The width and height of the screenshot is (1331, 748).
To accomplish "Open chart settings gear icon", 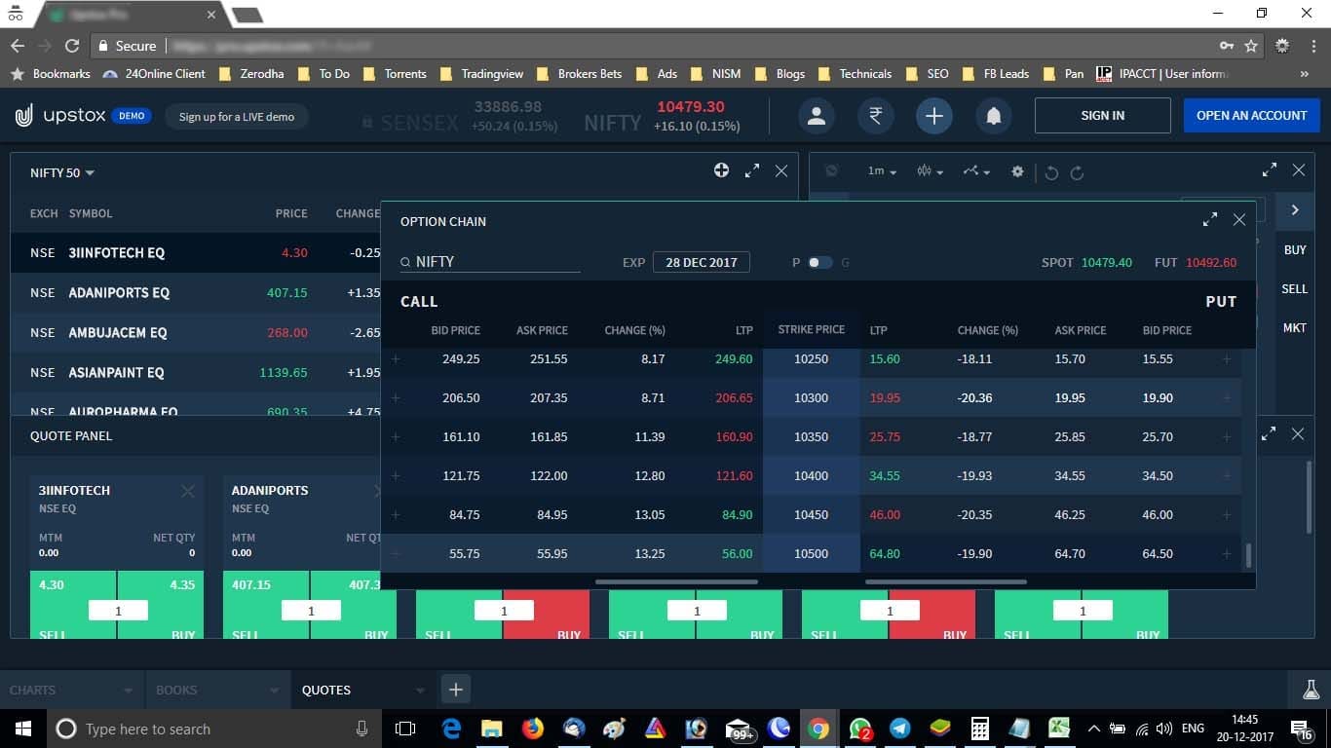I will 1017,171.
